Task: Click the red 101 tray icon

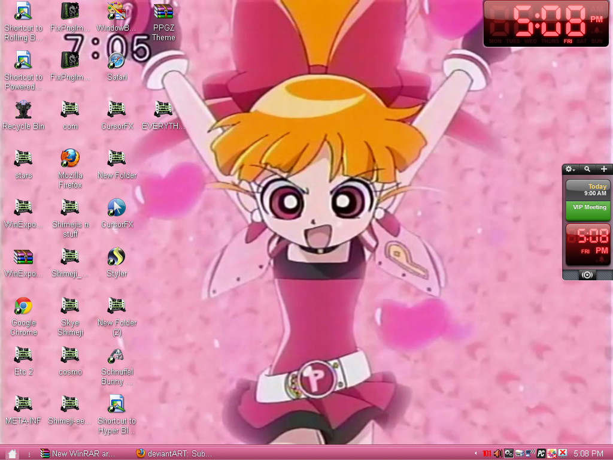Action: click(x=487, y=453)
